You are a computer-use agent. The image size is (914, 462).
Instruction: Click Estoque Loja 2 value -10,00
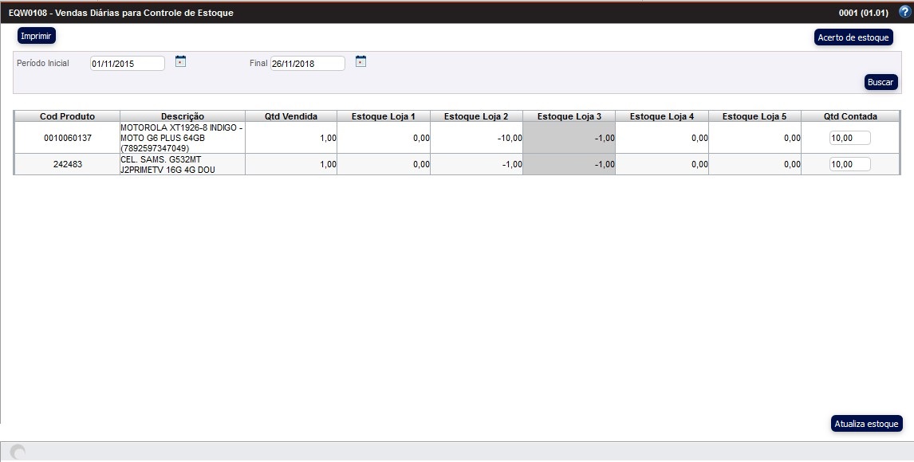(x=506, y=138)
